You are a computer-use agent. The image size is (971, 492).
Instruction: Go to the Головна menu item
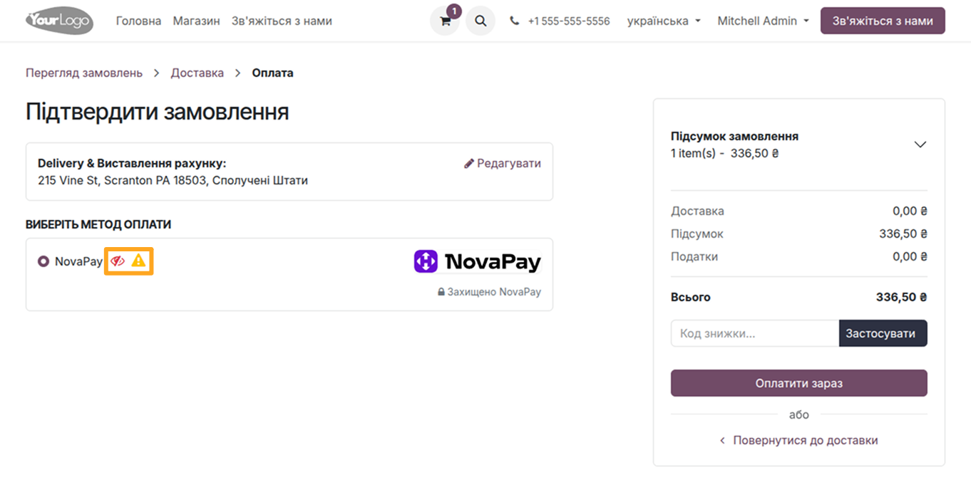(x=138, y=21)
